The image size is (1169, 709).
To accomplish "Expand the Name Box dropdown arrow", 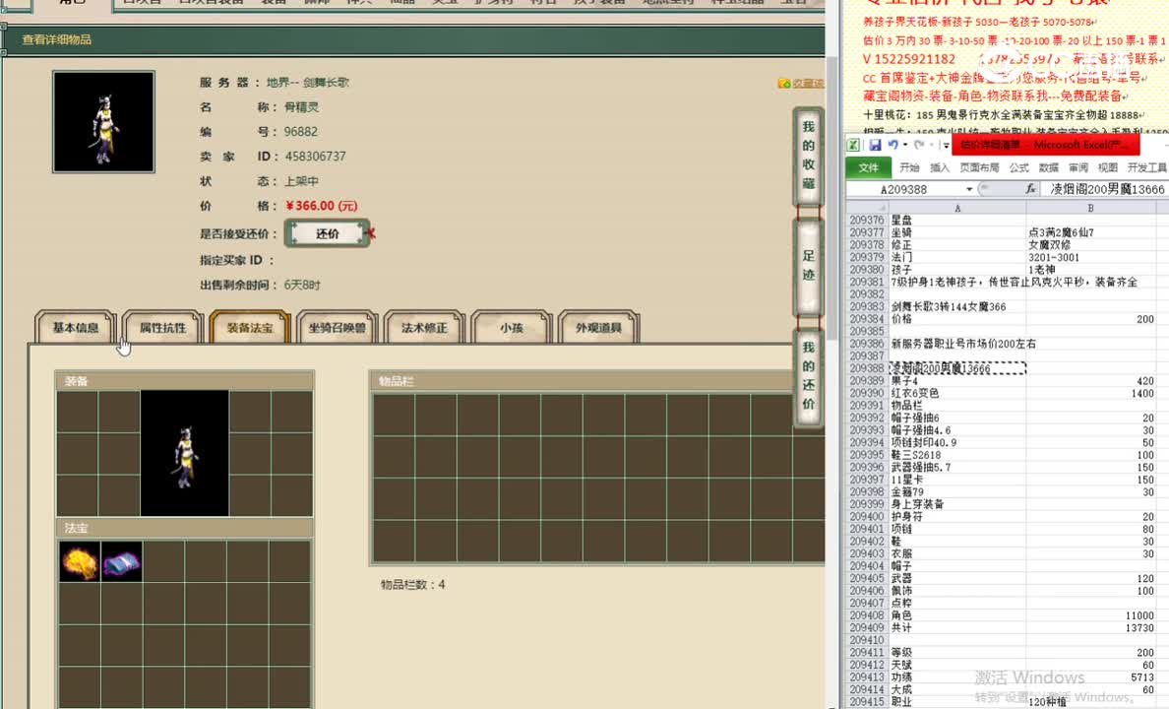I will coord(969,190).
